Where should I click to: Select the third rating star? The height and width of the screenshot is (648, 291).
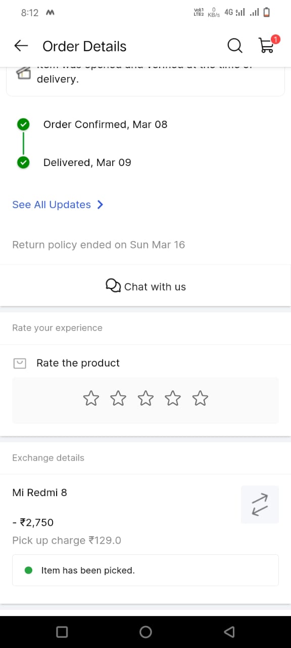[x=145, y=398]
